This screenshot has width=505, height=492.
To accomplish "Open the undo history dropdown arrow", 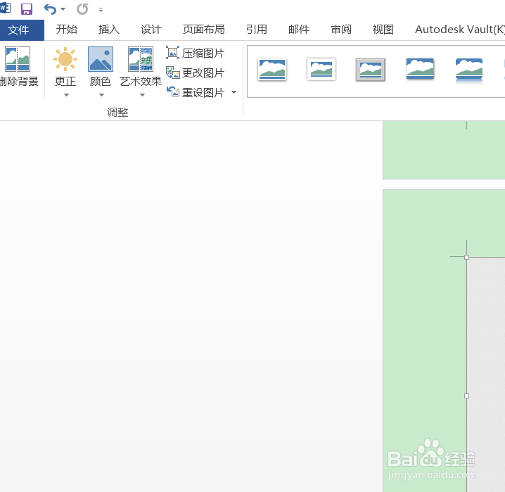I will point(63,9).
